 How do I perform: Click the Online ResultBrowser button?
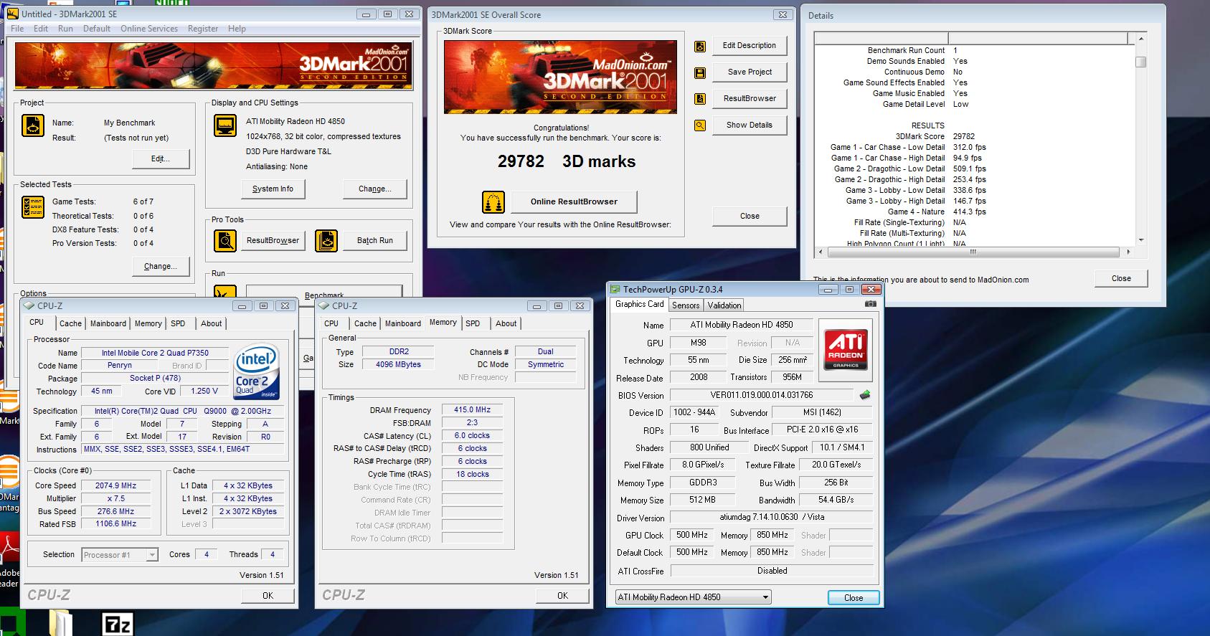tap(574, 202)
